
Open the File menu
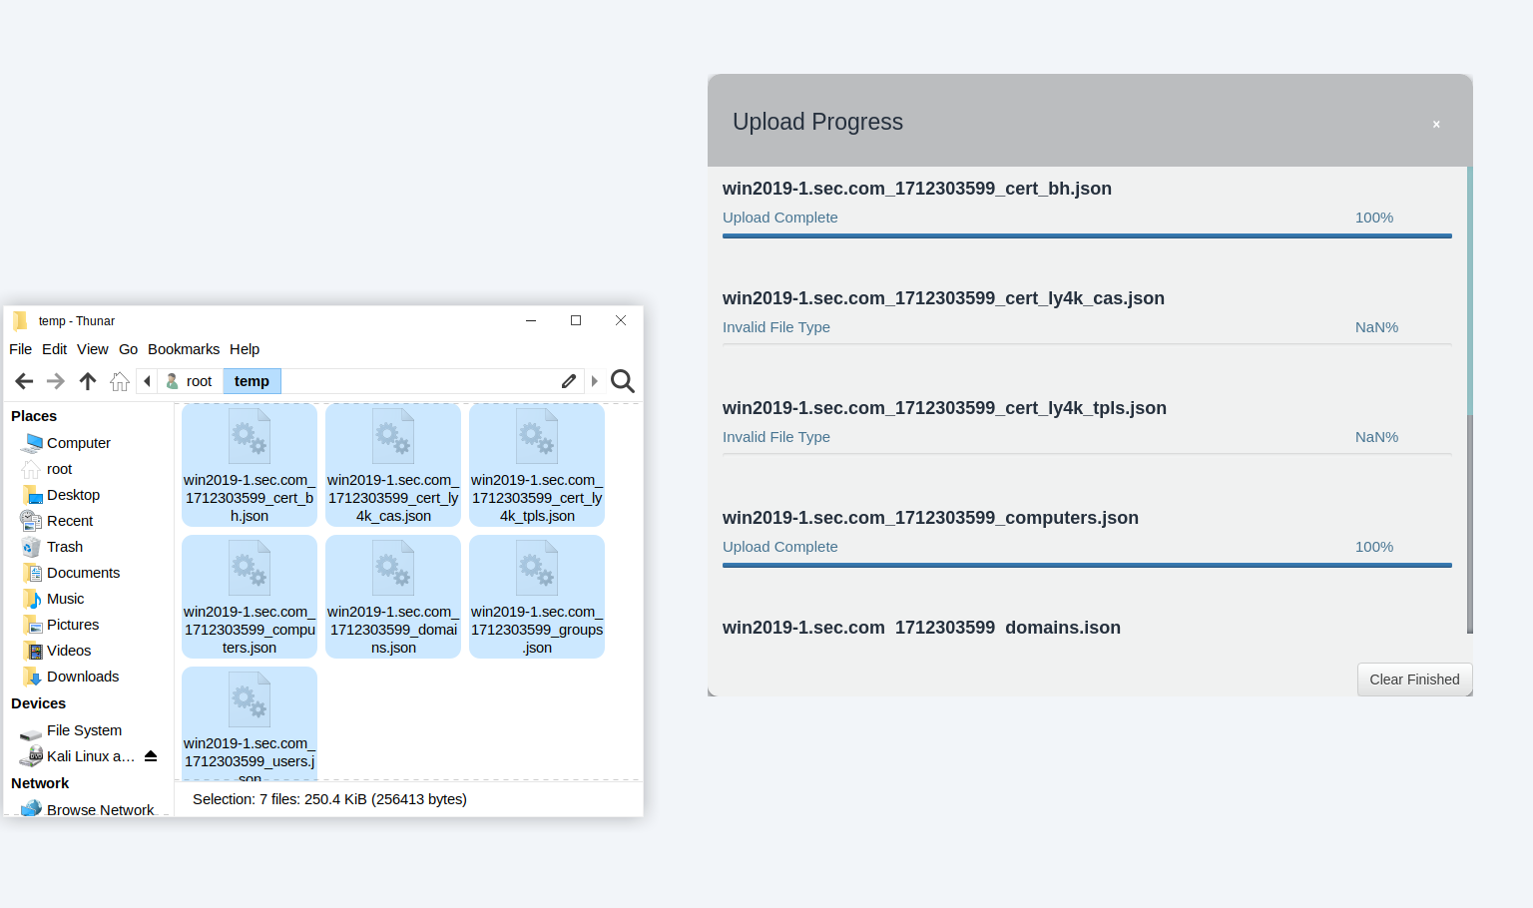coord(20,349)
